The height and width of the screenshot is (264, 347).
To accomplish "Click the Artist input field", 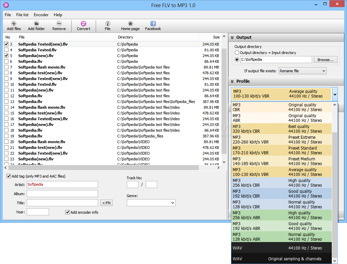I will [62, 184].
